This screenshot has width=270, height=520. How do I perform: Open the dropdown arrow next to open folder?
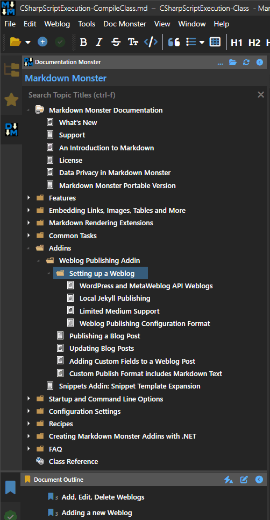click(28, 42)
